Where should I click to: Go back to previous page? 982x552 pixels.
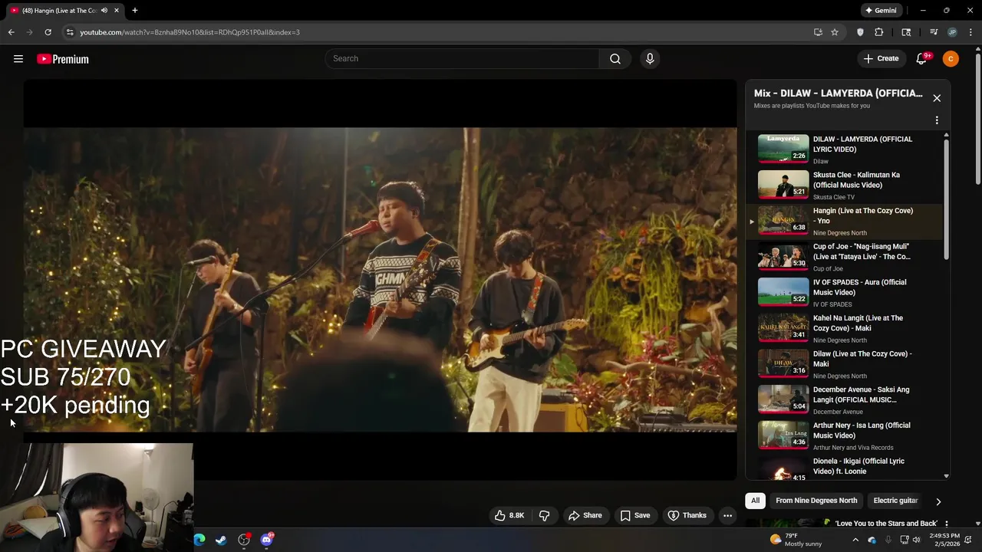11,32
